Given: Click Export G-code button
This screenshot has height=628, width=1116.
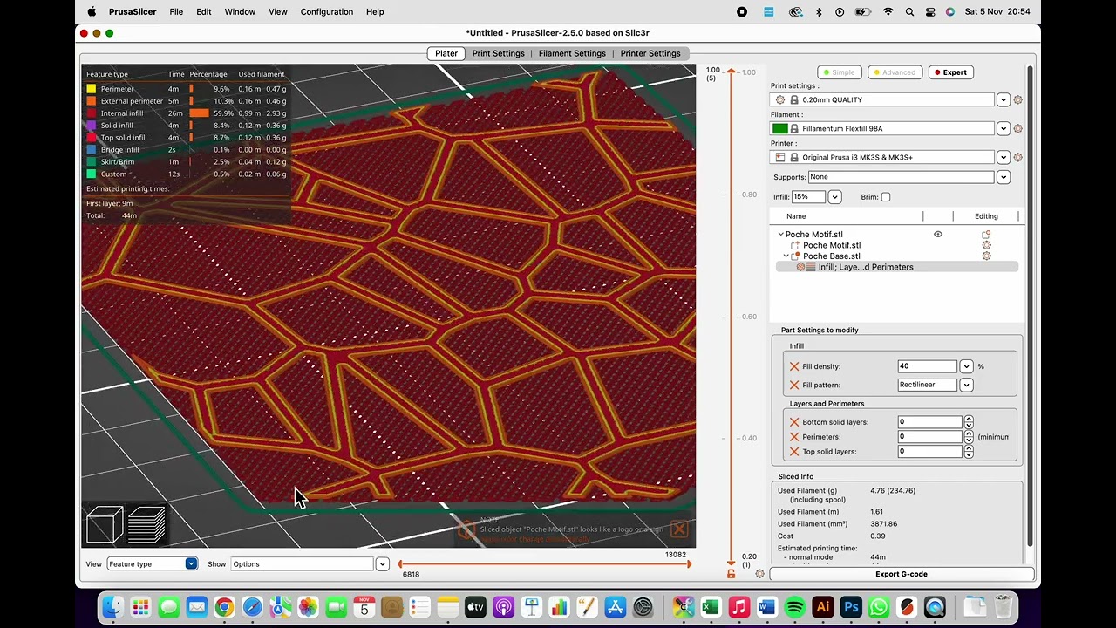Looking at the screenshot, I should (x=901, y=574).
